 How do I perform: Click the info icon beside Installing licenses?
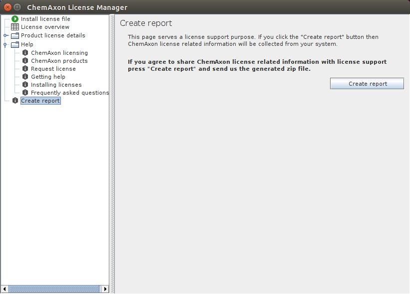(25, 84)
